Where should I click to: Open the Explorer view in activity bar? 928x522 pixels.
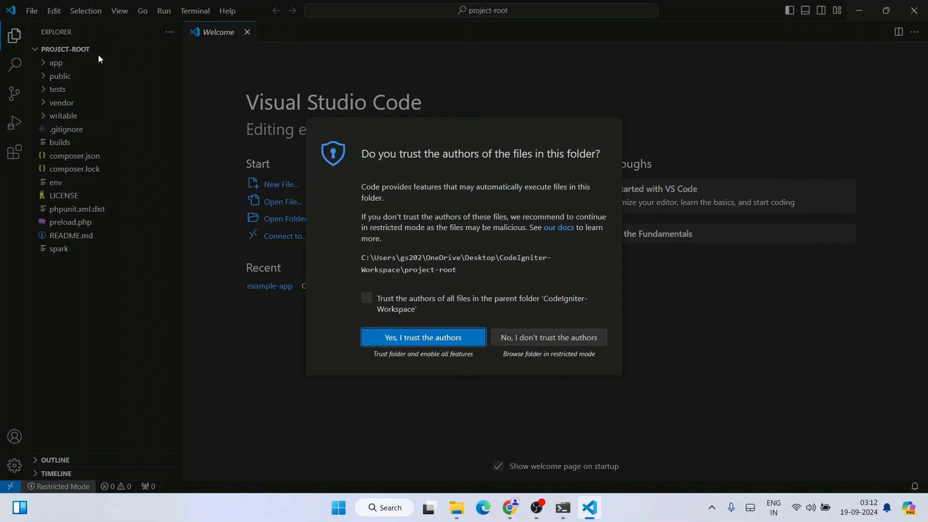(14, 36)
